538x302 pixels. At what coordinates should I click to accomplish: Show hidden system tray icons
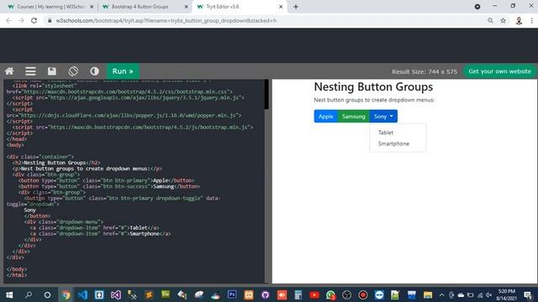click(x=442, y=295)
